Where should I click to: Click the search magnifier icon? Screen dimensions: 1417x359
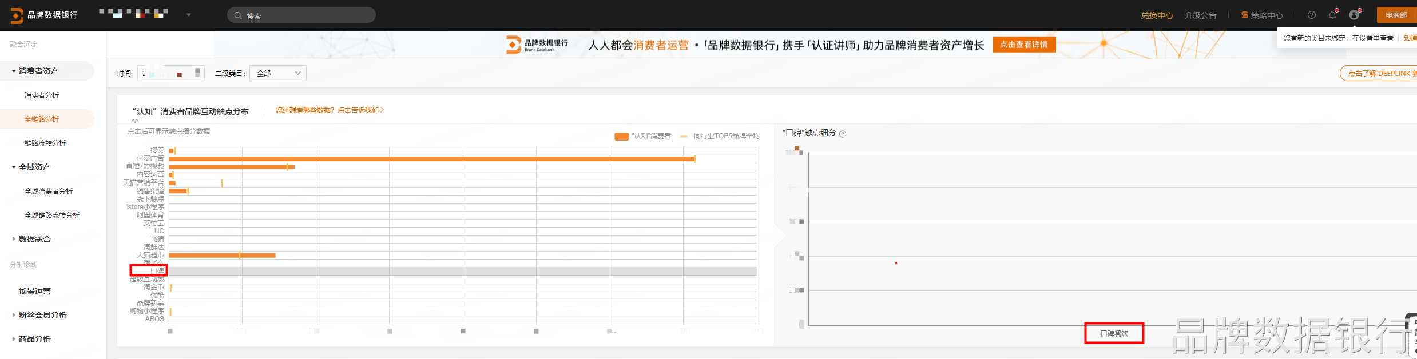[x=238, y=15]
